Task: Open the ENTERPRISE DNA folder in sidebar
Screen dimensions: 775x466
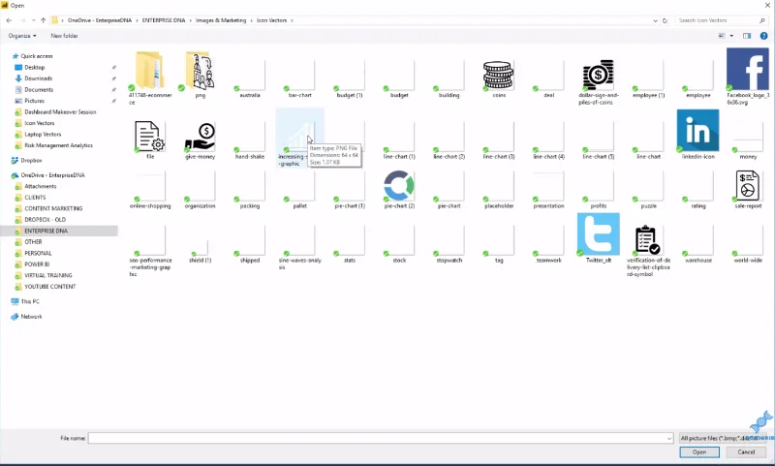Action: 46,231
